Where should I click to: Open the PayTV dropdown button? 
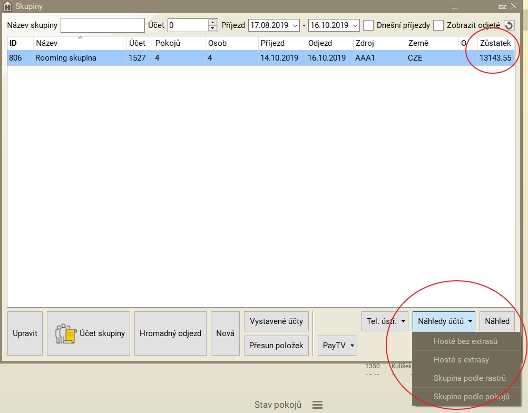(337, 346)
